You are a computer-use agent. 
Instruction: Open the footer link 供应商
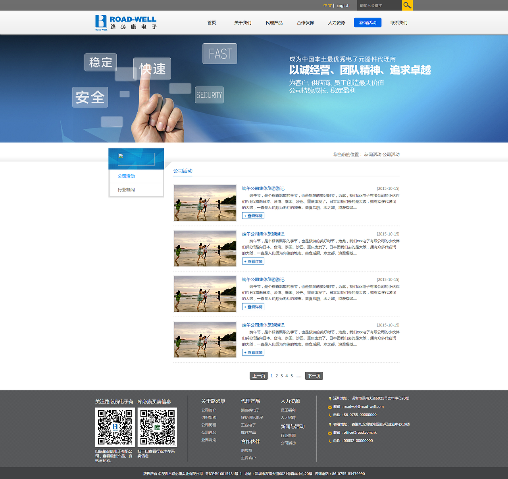point(246,451)
